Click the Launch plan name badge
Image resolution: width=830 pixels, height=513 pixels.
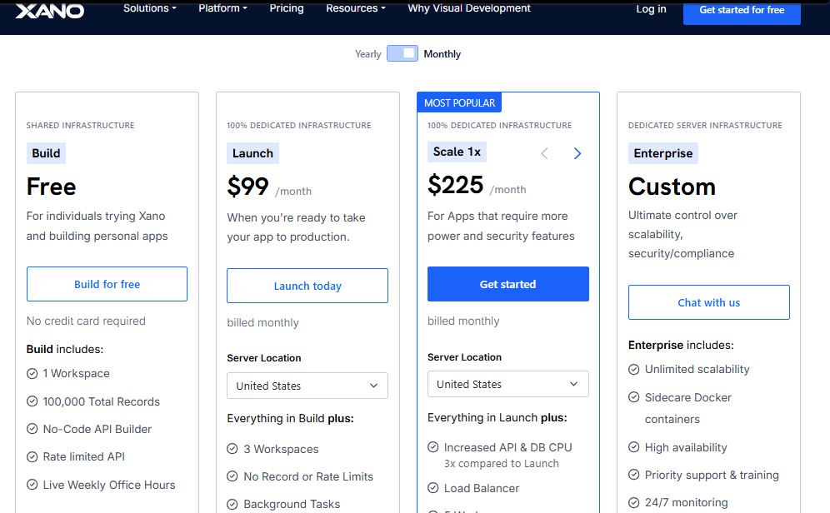(253, 153)
